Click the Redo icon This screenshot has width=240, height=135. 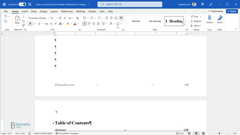6,21
